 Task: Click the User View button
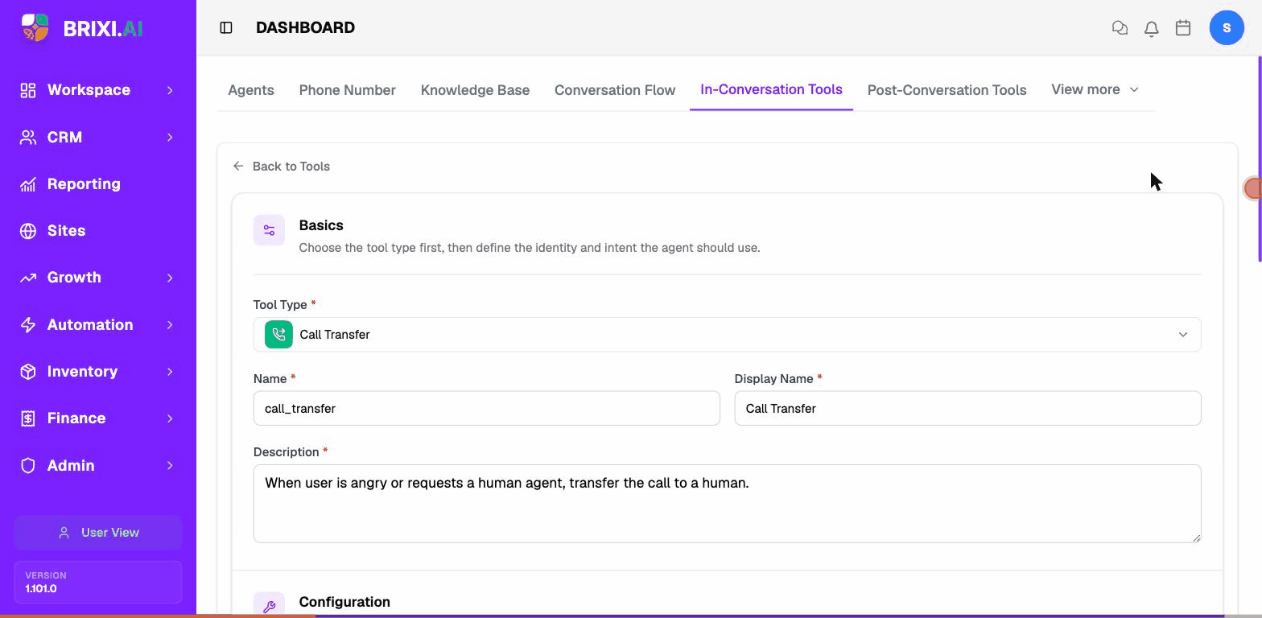pos(98,533)
